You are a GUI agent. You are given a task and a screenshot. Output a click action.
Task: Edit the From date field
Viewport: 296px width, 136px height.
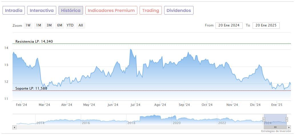tap(229, 25)
